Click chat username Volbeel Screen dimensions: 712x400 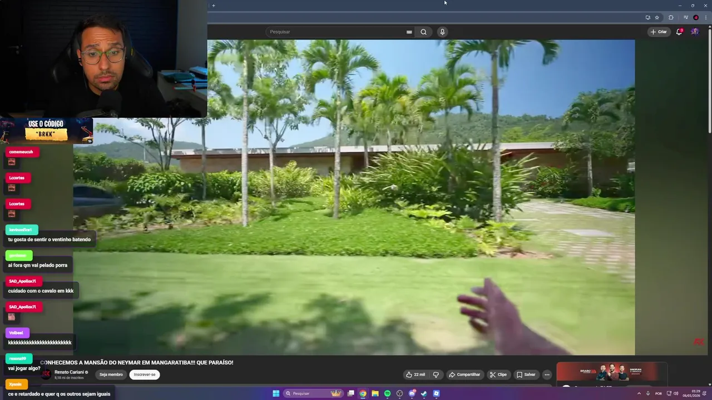tap(16, 333)
